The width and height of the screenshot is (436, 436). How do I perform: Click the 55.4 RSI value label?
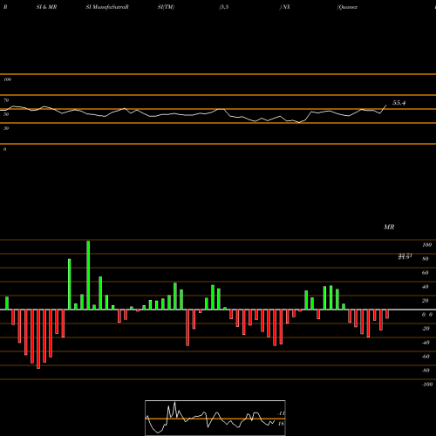399,103
